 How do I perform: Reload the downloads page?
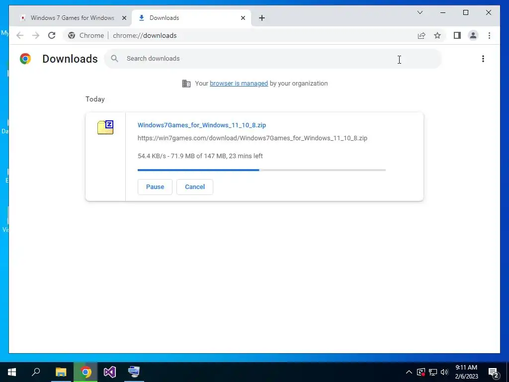pyautogui.click(x=52, y=35)
